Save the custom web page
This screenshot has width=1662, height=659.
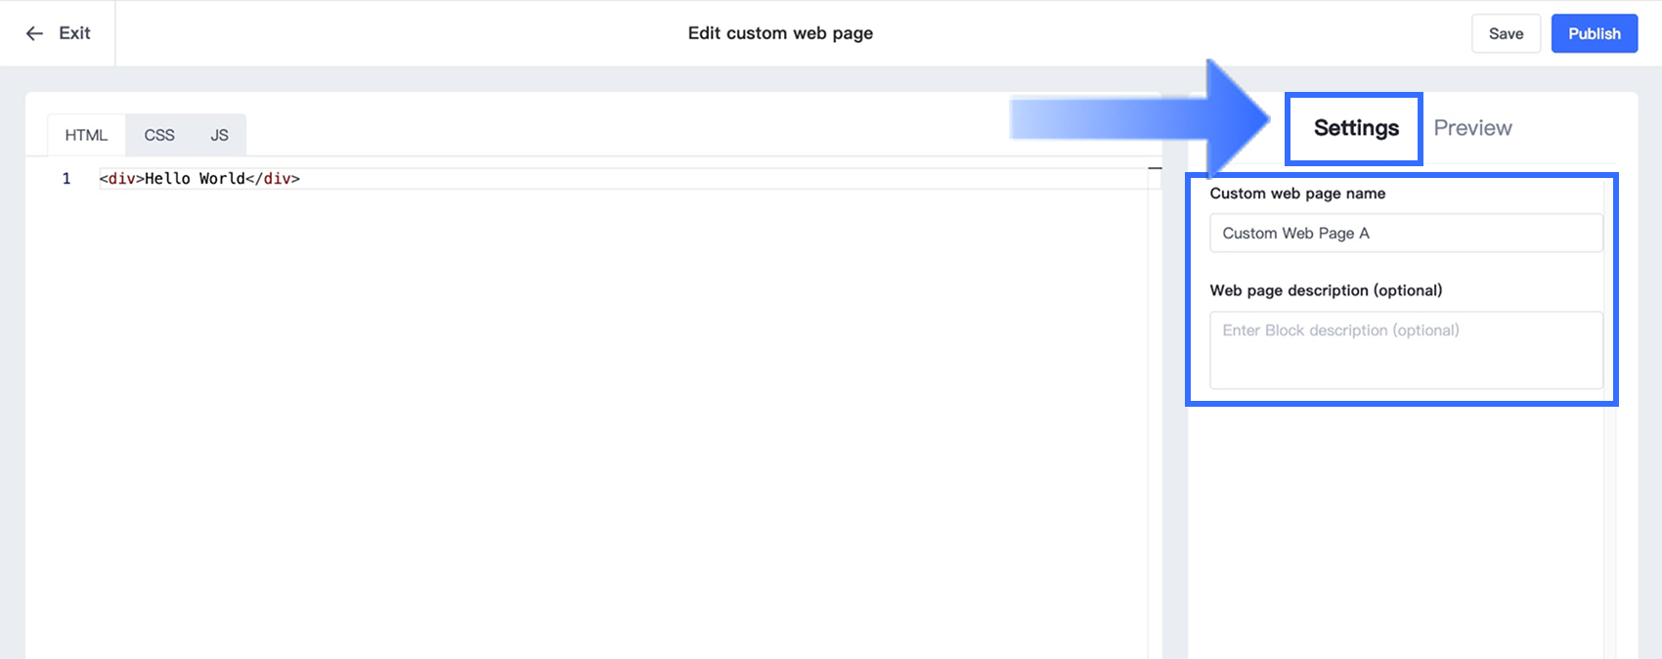[x=1506, y=33]
